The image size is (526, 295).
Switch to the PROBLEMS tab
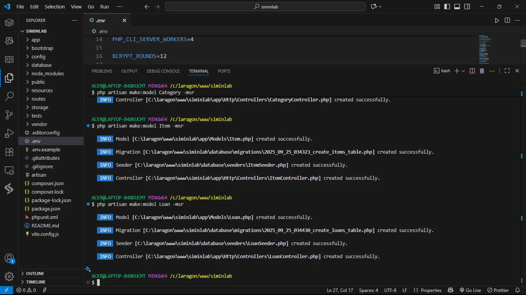click(102, 71)
